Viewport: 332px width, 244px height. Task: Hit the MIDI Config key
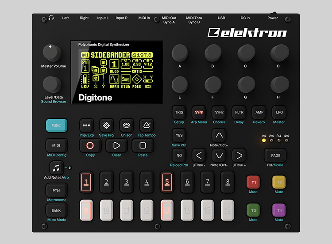click(56, 145)
